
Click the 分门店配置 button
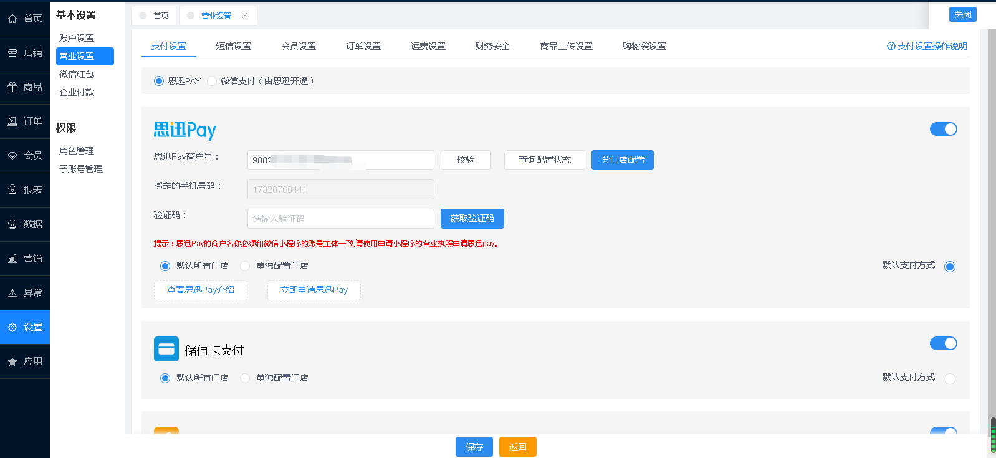point(623,160)
